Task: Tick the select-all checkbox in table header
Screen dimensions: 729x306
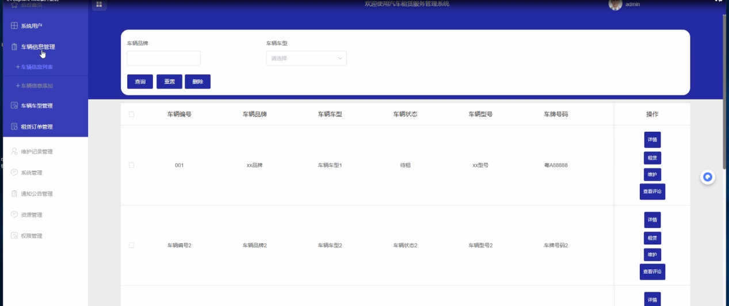Action: click(x=131, y=114)
